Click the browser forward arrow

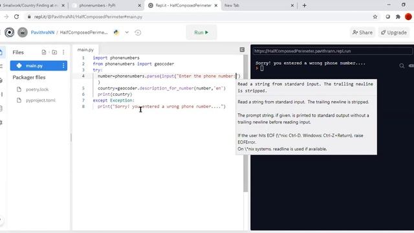point(6,17)
